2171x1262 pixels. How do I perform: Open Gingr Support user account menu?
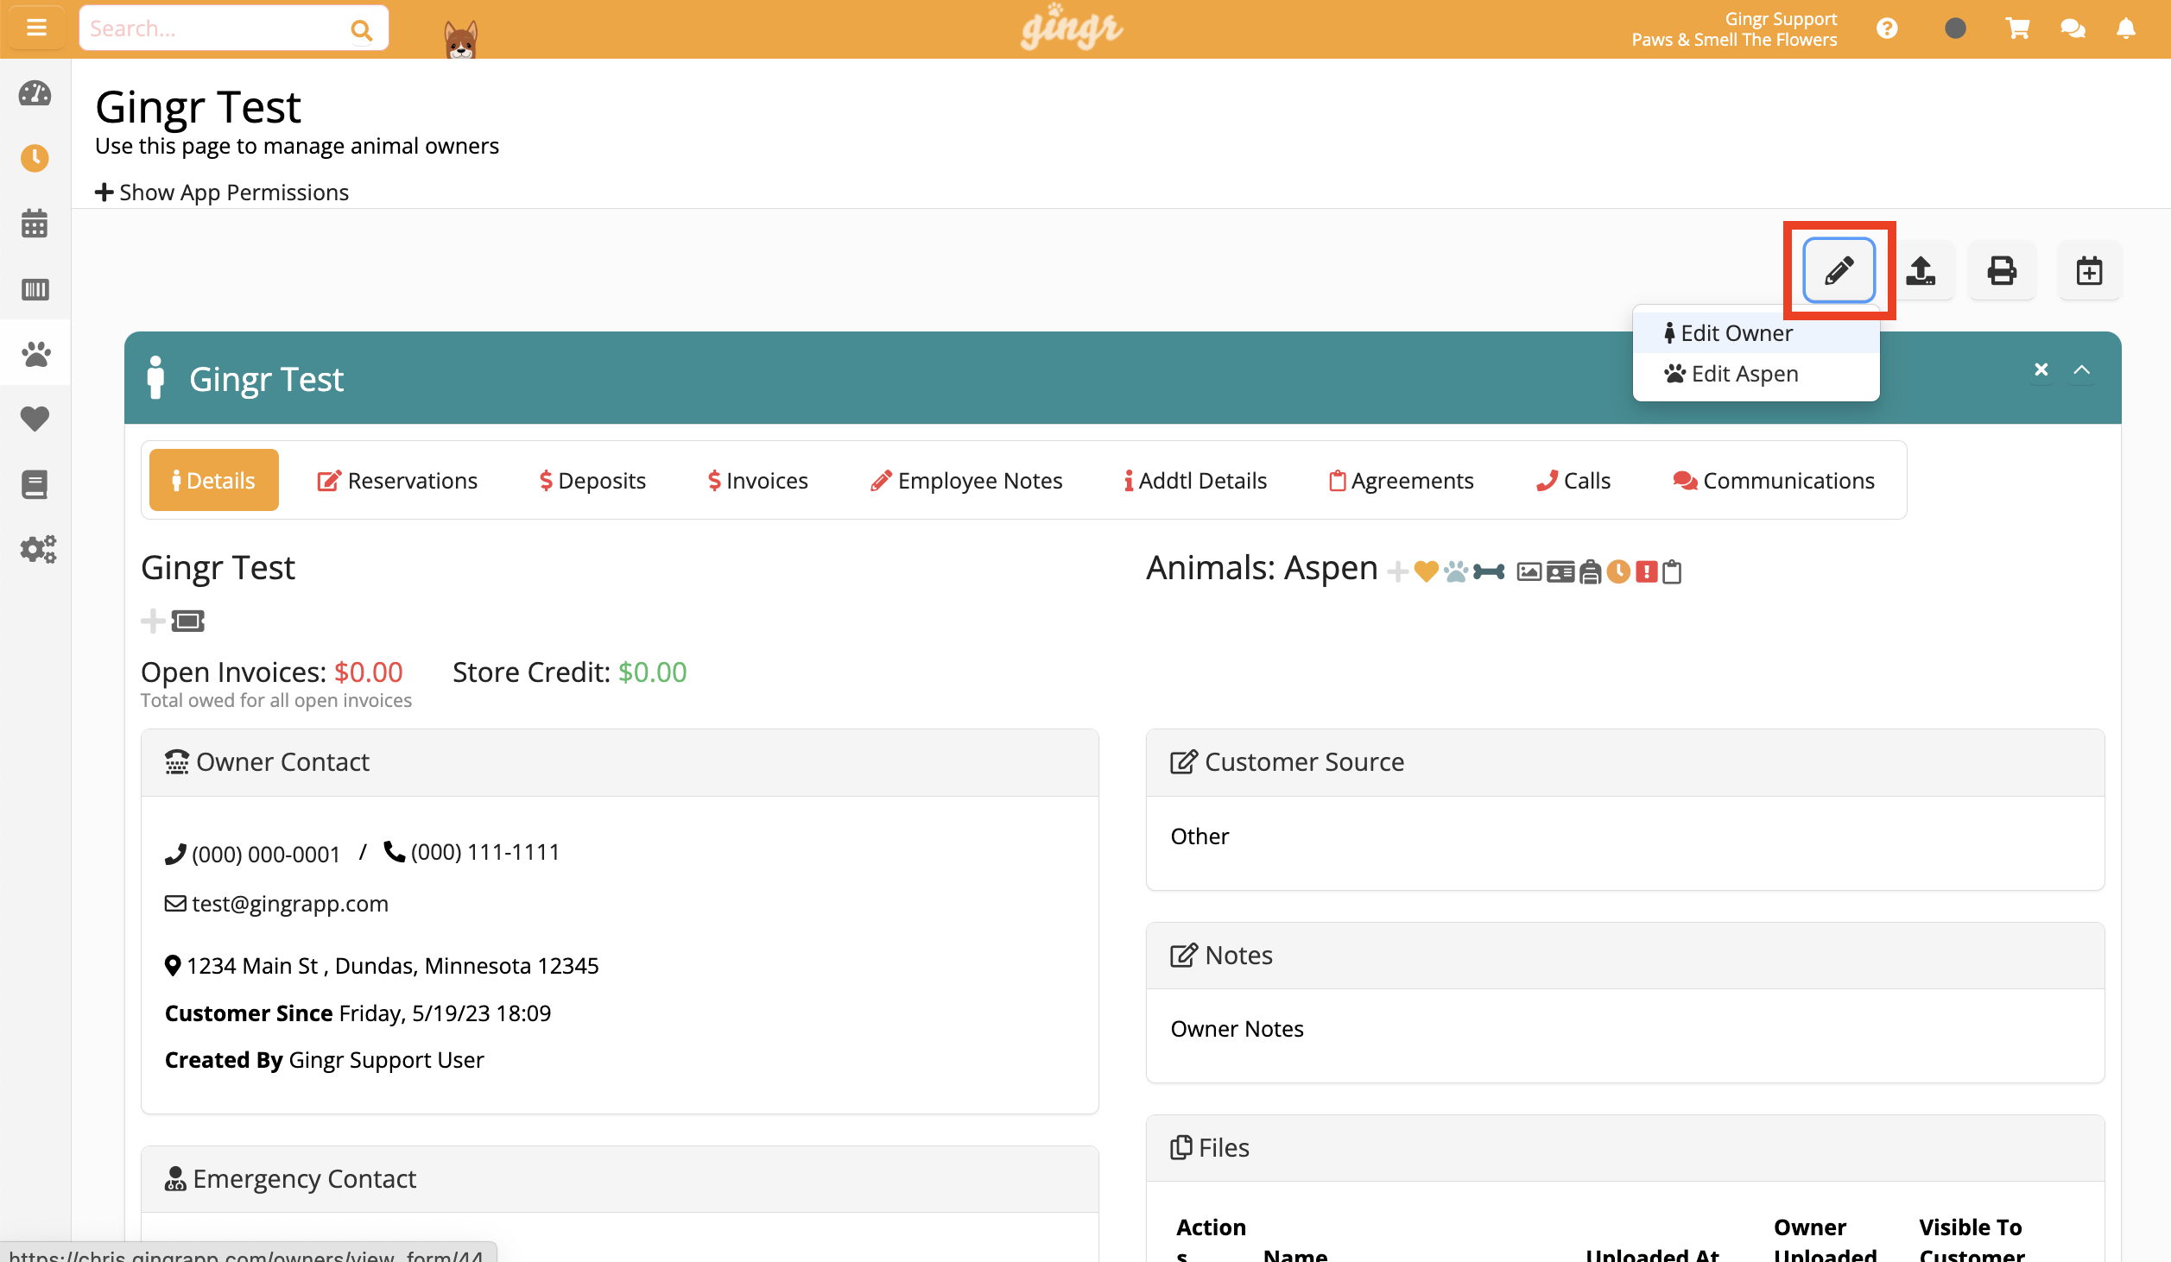pyautogui.click(x=1734, y=29)
